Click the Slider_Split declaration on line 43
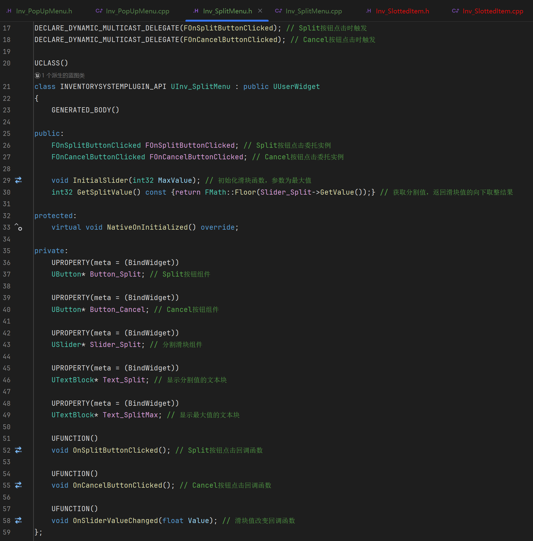Viewport: 533px width, 541px height. (115, 345)
